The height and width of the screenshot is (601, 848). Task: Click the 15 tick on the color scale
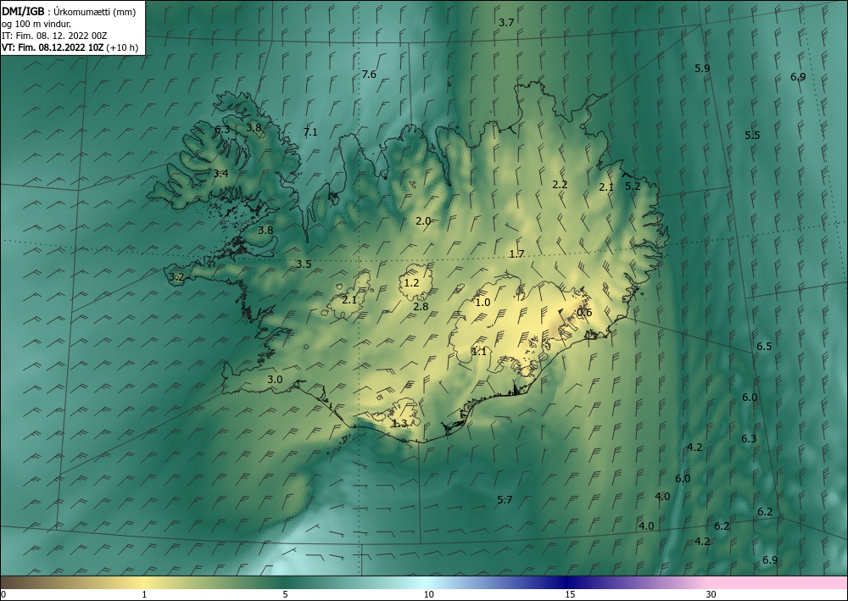pyautogui.click(x=570, y=595)
